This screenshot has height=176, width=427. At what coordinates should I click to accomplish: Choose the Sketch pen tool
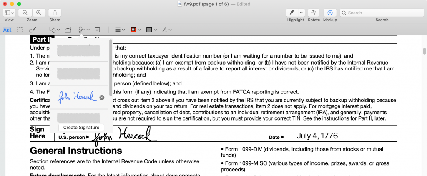[x=32, y=30]
